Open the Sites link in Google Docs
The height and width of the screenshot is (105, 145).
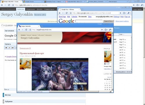[90, 17]
